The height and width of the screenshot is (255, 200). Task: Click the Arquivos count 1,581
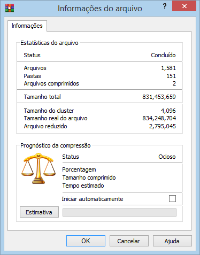(x=168, y=68)
